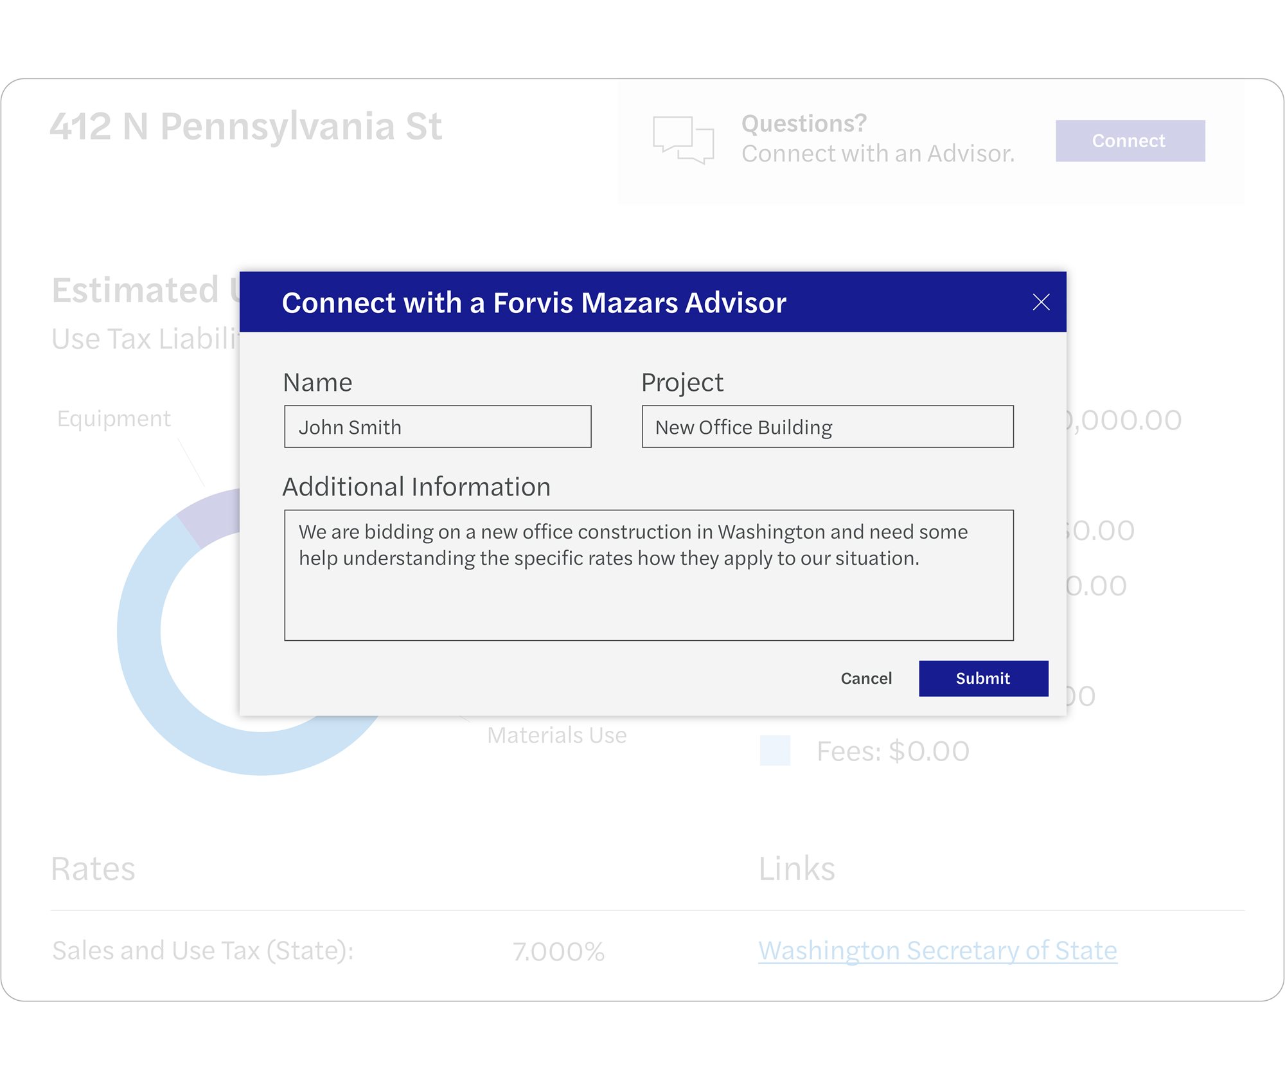Click the Materials Use chart label

558,735
